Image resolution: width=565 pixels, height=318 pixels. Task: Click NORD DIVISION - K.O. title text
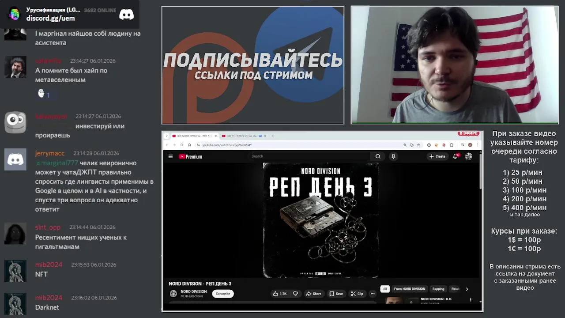pyautogui.click(x=436, y=299)
